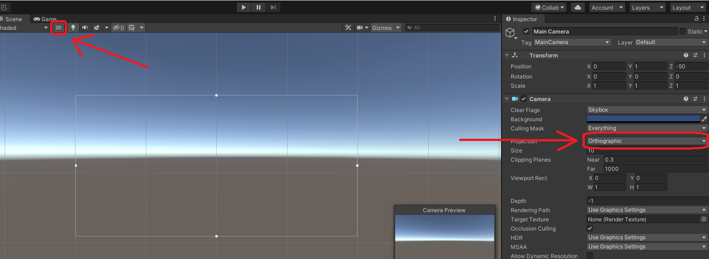Click the Camera component video icon
709x259 pixels.
point(515,99)
